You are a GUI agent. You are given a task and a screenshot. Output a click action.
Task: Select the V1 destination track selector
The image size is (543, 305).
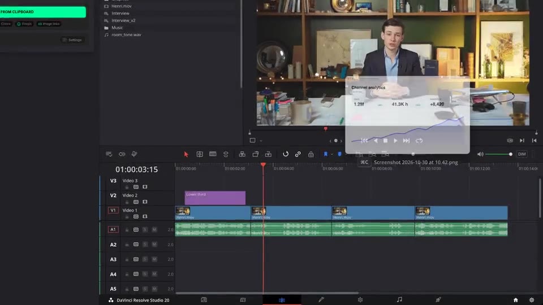coord(113,210)
